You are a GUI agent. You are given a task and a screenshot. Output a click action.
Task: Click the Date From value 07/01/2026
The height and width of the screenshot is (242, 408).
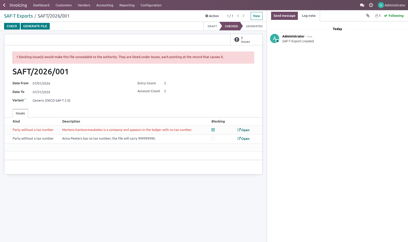41,83
